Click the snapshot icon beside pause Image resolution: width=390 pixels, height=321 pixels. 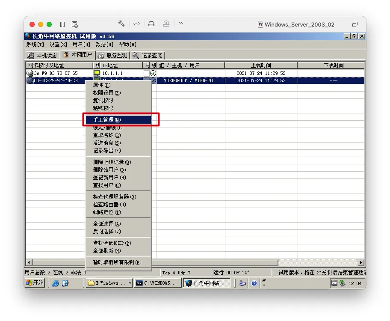coord(74,24)
